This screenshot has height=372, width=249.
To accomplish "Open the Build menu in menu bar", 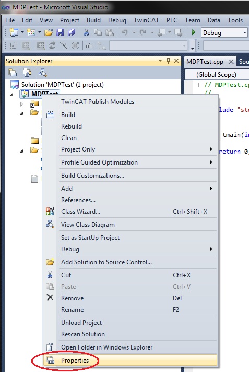I will pyautogui.click(x=93, y=20).
